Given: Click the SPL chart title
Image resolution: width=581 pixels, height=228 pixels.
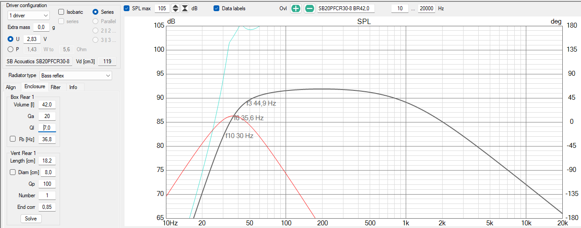Looking at the screenshot, I should point(364,21).
